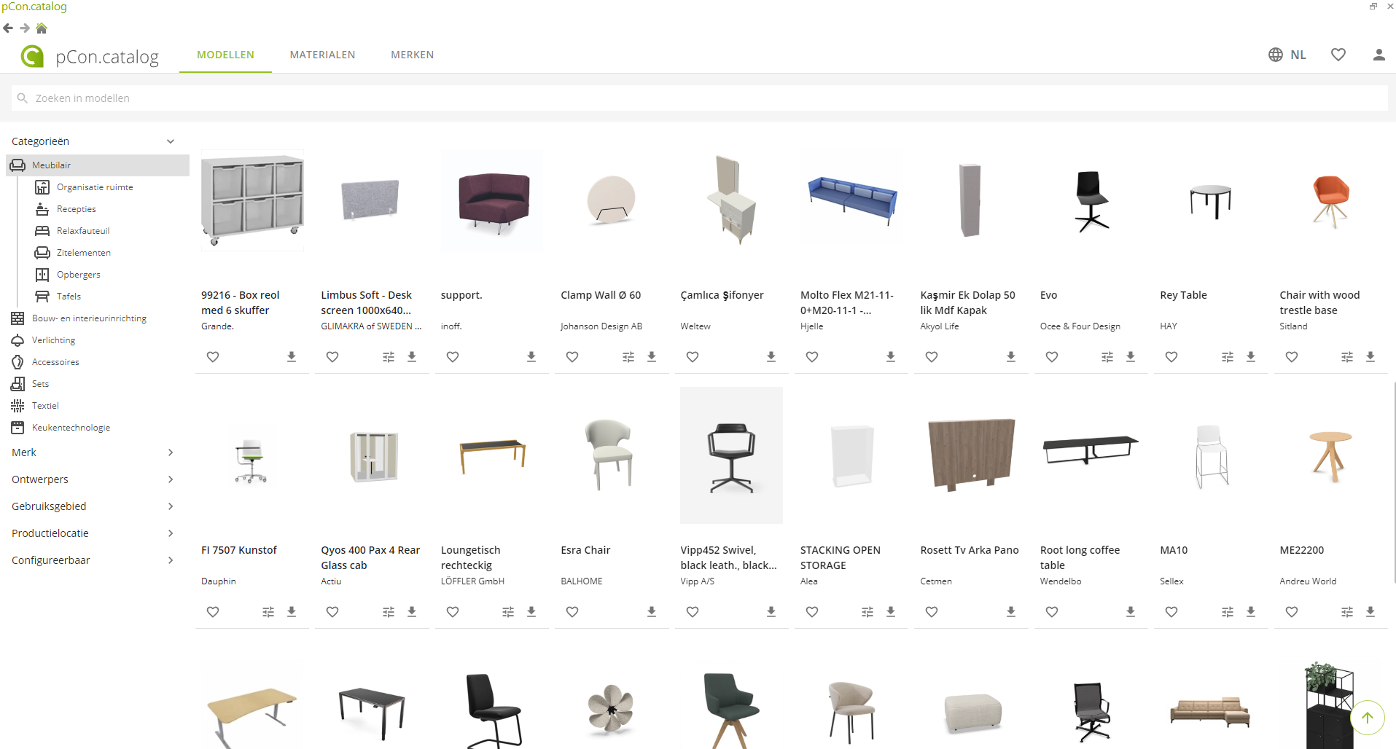1396x749 pixels.
Task: Download the Esra Chair model
Action: coord(652,612)
